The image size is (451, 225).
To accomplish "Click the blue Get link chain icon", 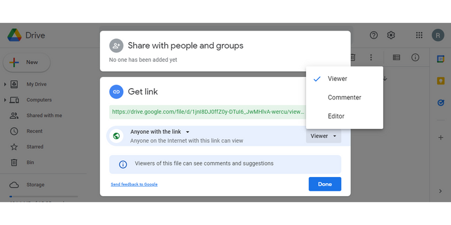I will 116,92.
